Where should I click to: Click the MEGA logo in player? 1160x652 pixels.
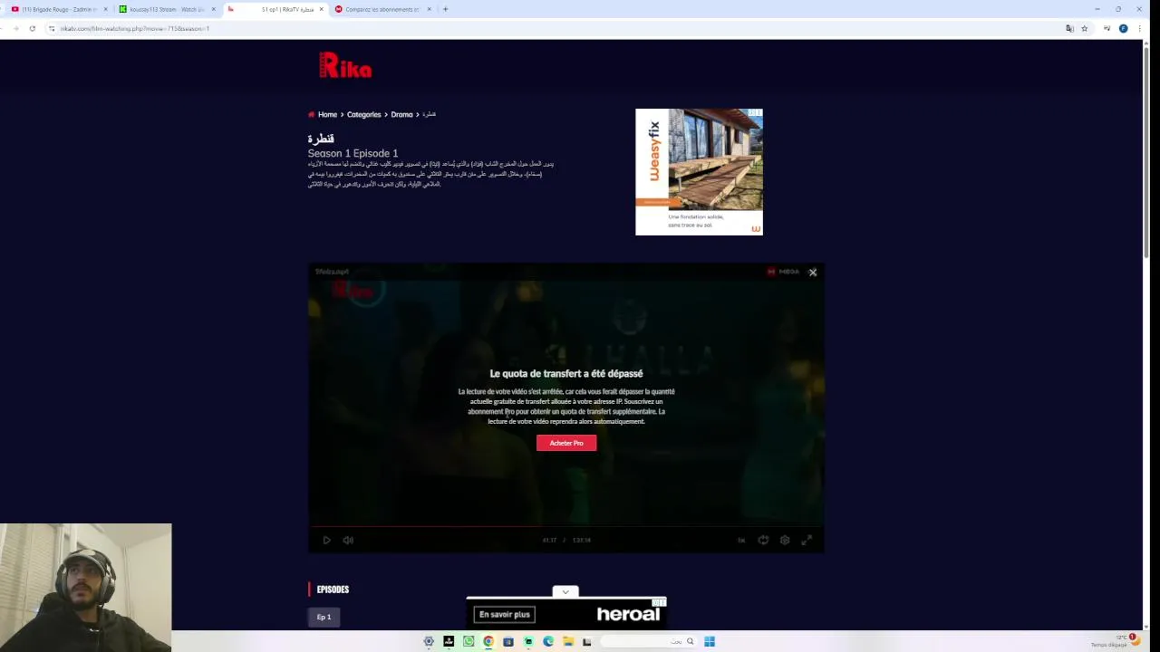(784, 272)
